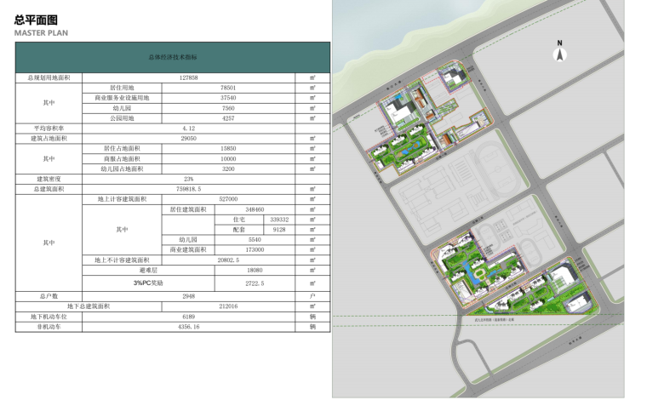
Task: Click the north arrow compass symbol
Action: [x=559, y=53]
